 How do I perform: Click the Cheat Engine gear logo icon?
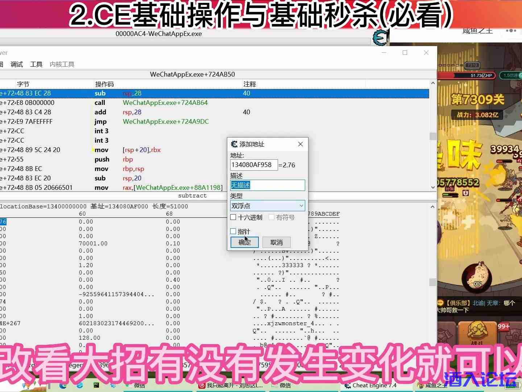(x=380, y=38)
